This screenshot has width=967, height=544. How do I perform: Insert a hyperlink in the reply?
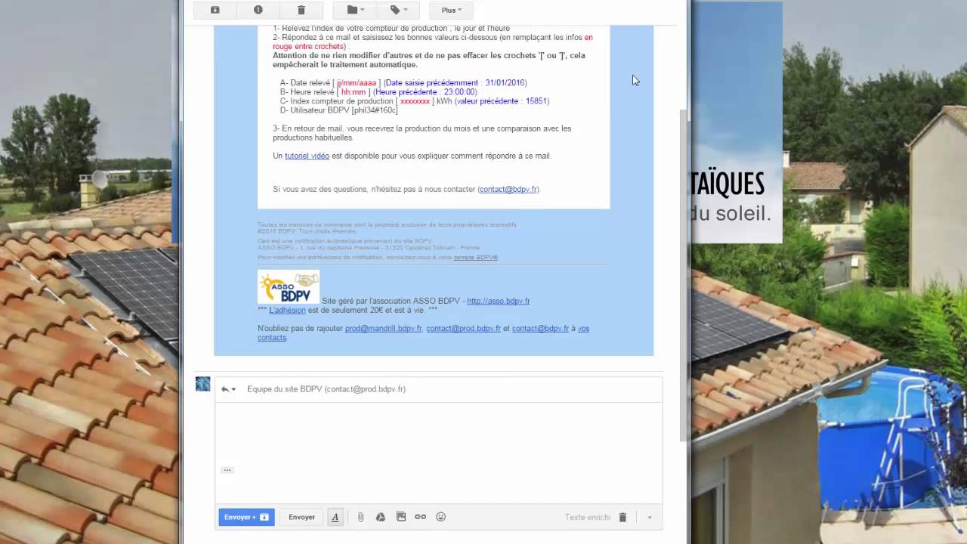pyautogui.click(x=420, y=517)
